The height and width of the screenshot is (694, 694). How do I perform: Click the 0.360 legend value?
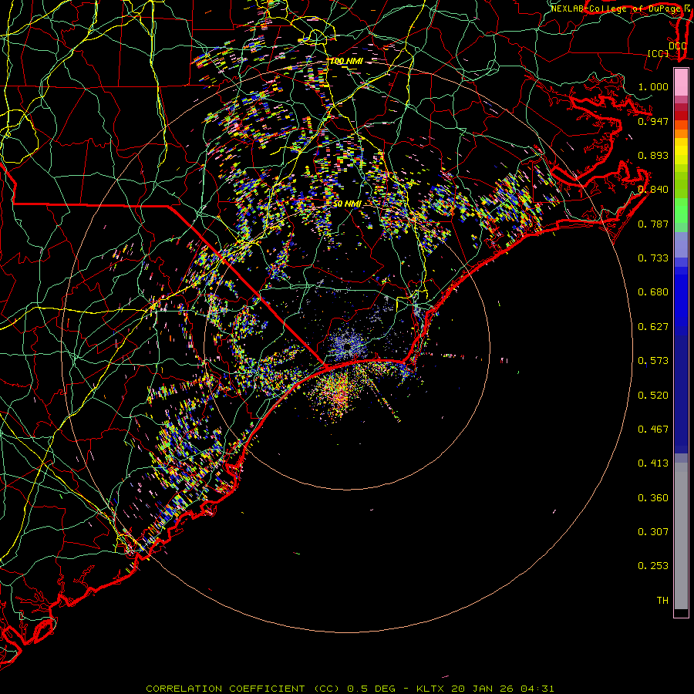(x=653, y=498)
